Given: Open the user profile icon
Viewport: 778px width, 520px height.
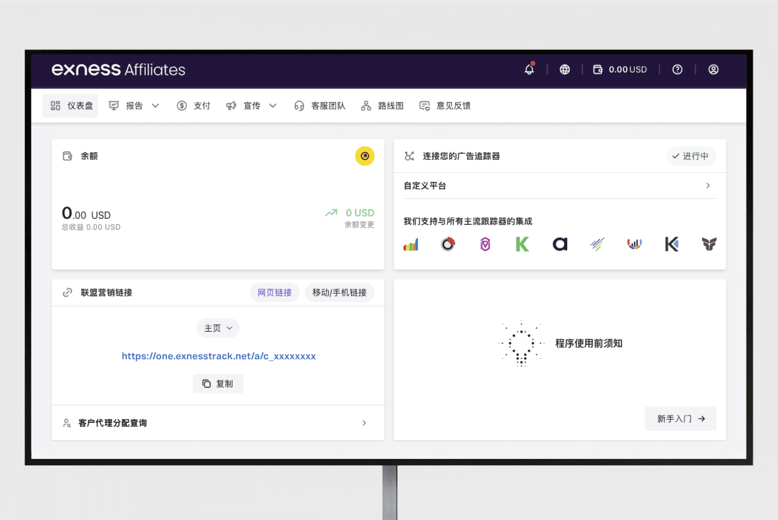Looking at the screenshot, I should [x=713, y=69].
